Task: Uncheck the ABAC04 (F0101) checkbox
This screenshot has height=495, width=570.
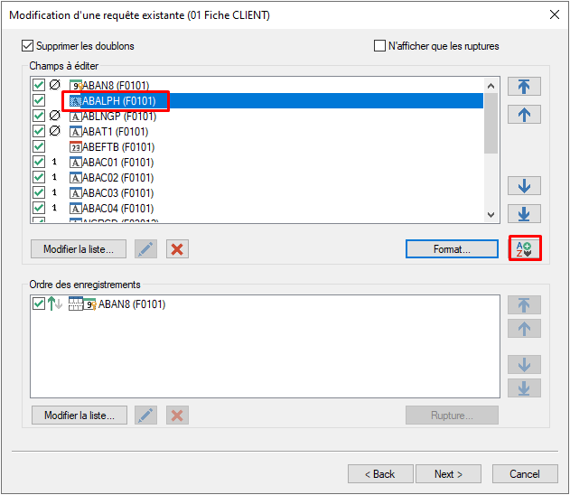Action: (39, 209)
